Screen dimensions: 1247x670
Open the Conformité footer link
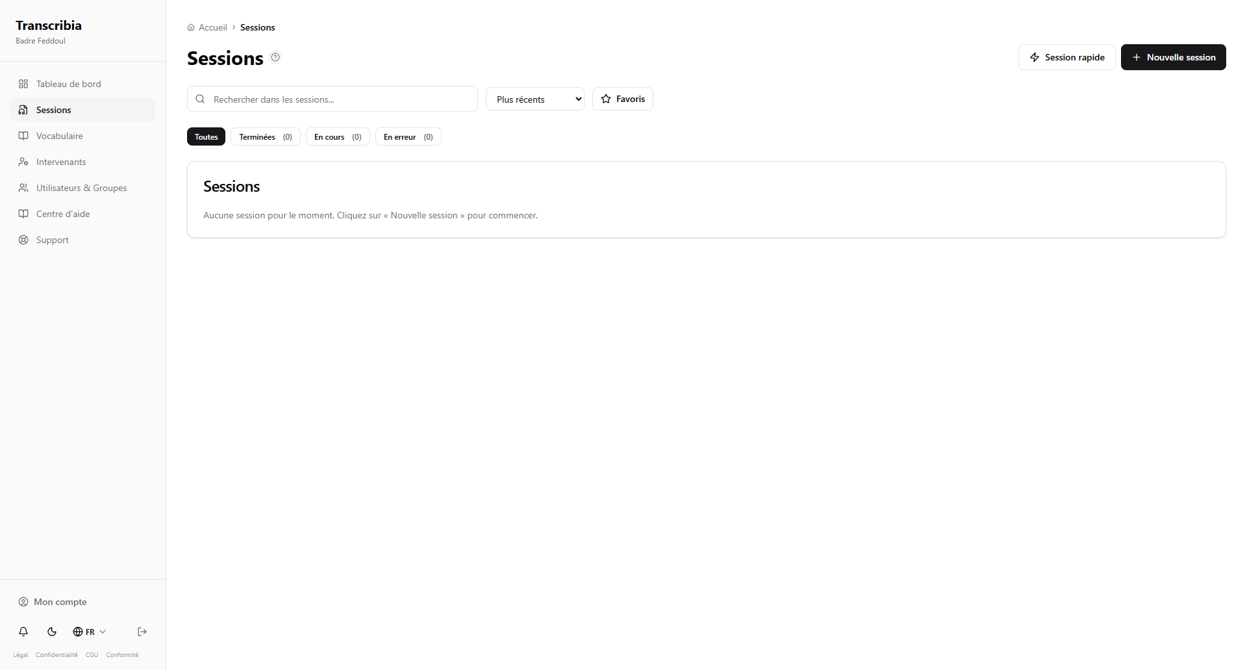pyautogui.click(x=122, y=654)
